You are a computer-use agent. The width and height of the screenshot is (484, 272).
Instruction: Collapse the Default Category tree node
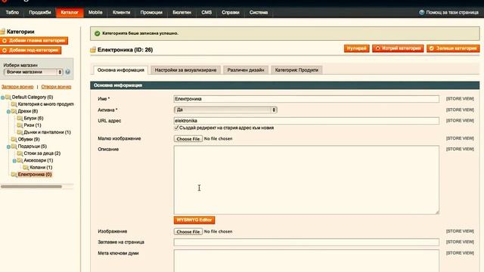click(x=2, y=97)
